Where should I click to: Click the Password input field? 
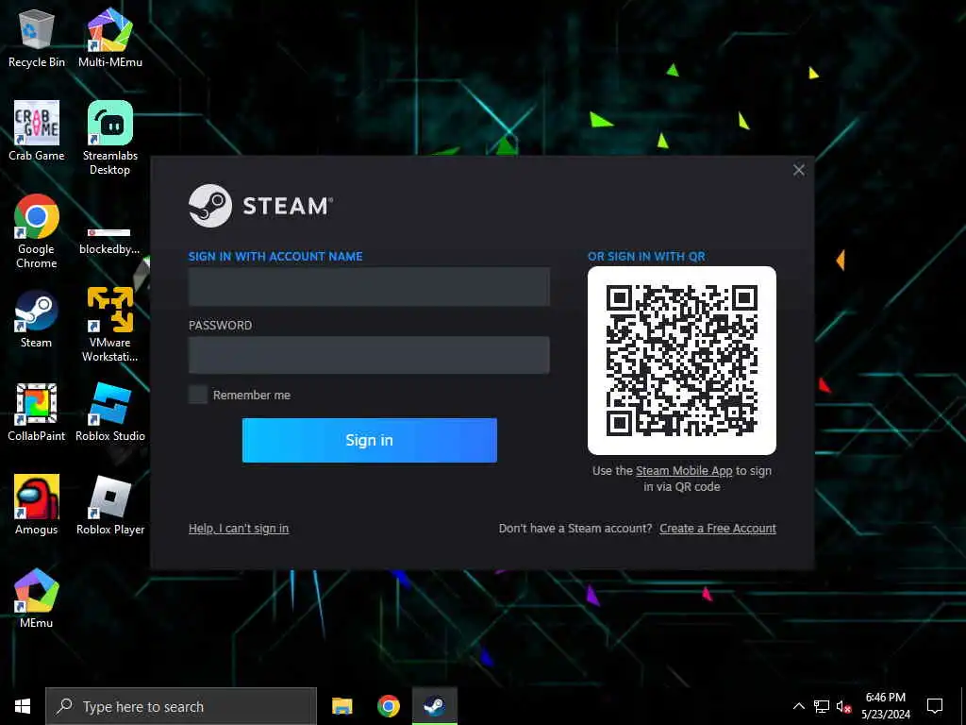(x=369, y=355)
